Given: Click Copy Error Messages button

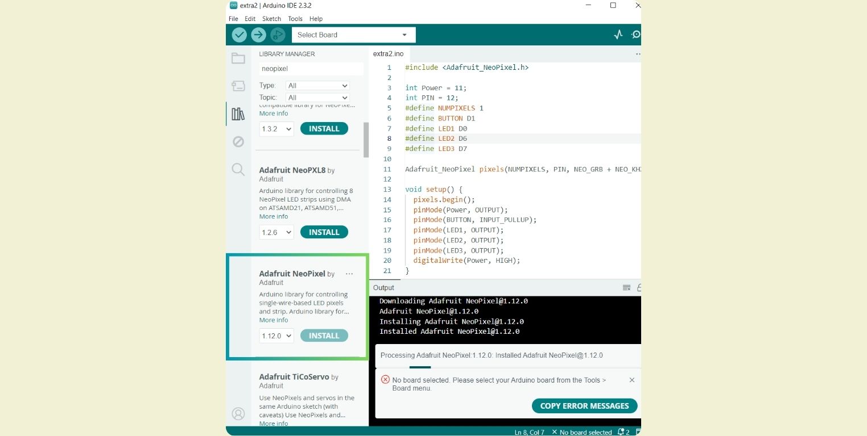Looking at the screenshot, I should (x=585, y=406).
